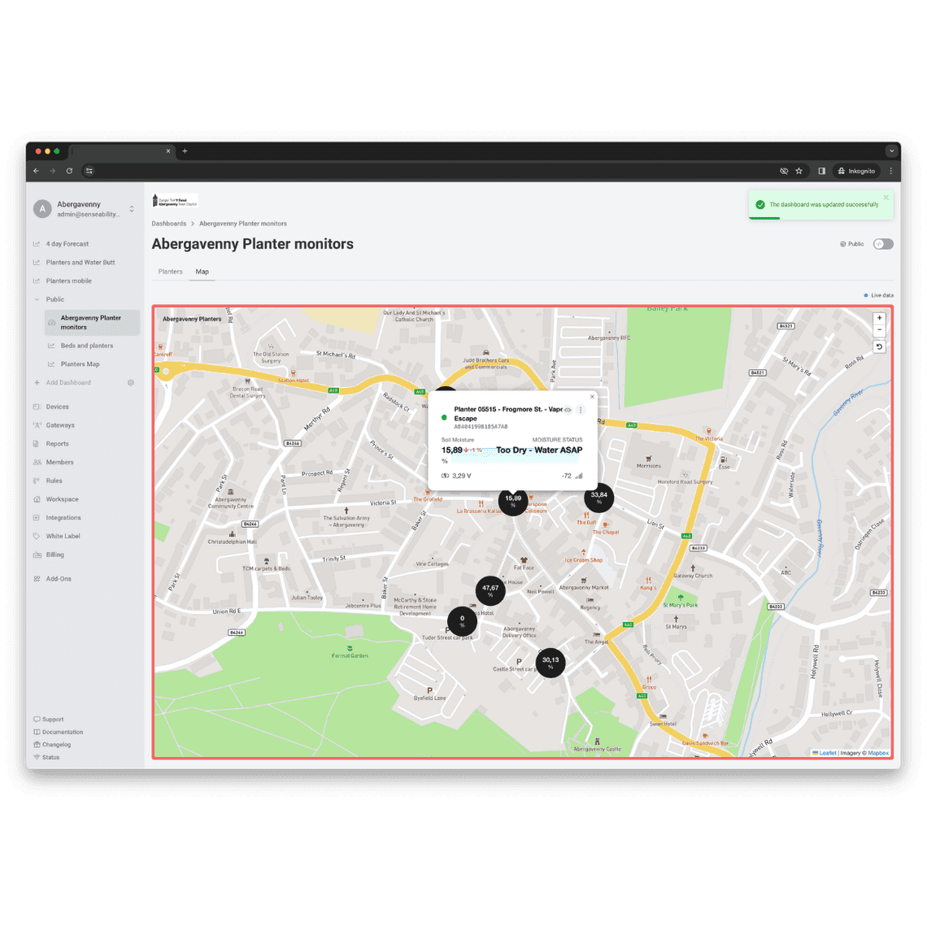927x927 pixels.
Task: Open dashboard settings gear beside Add Dashboard
Action: [131, 382]
